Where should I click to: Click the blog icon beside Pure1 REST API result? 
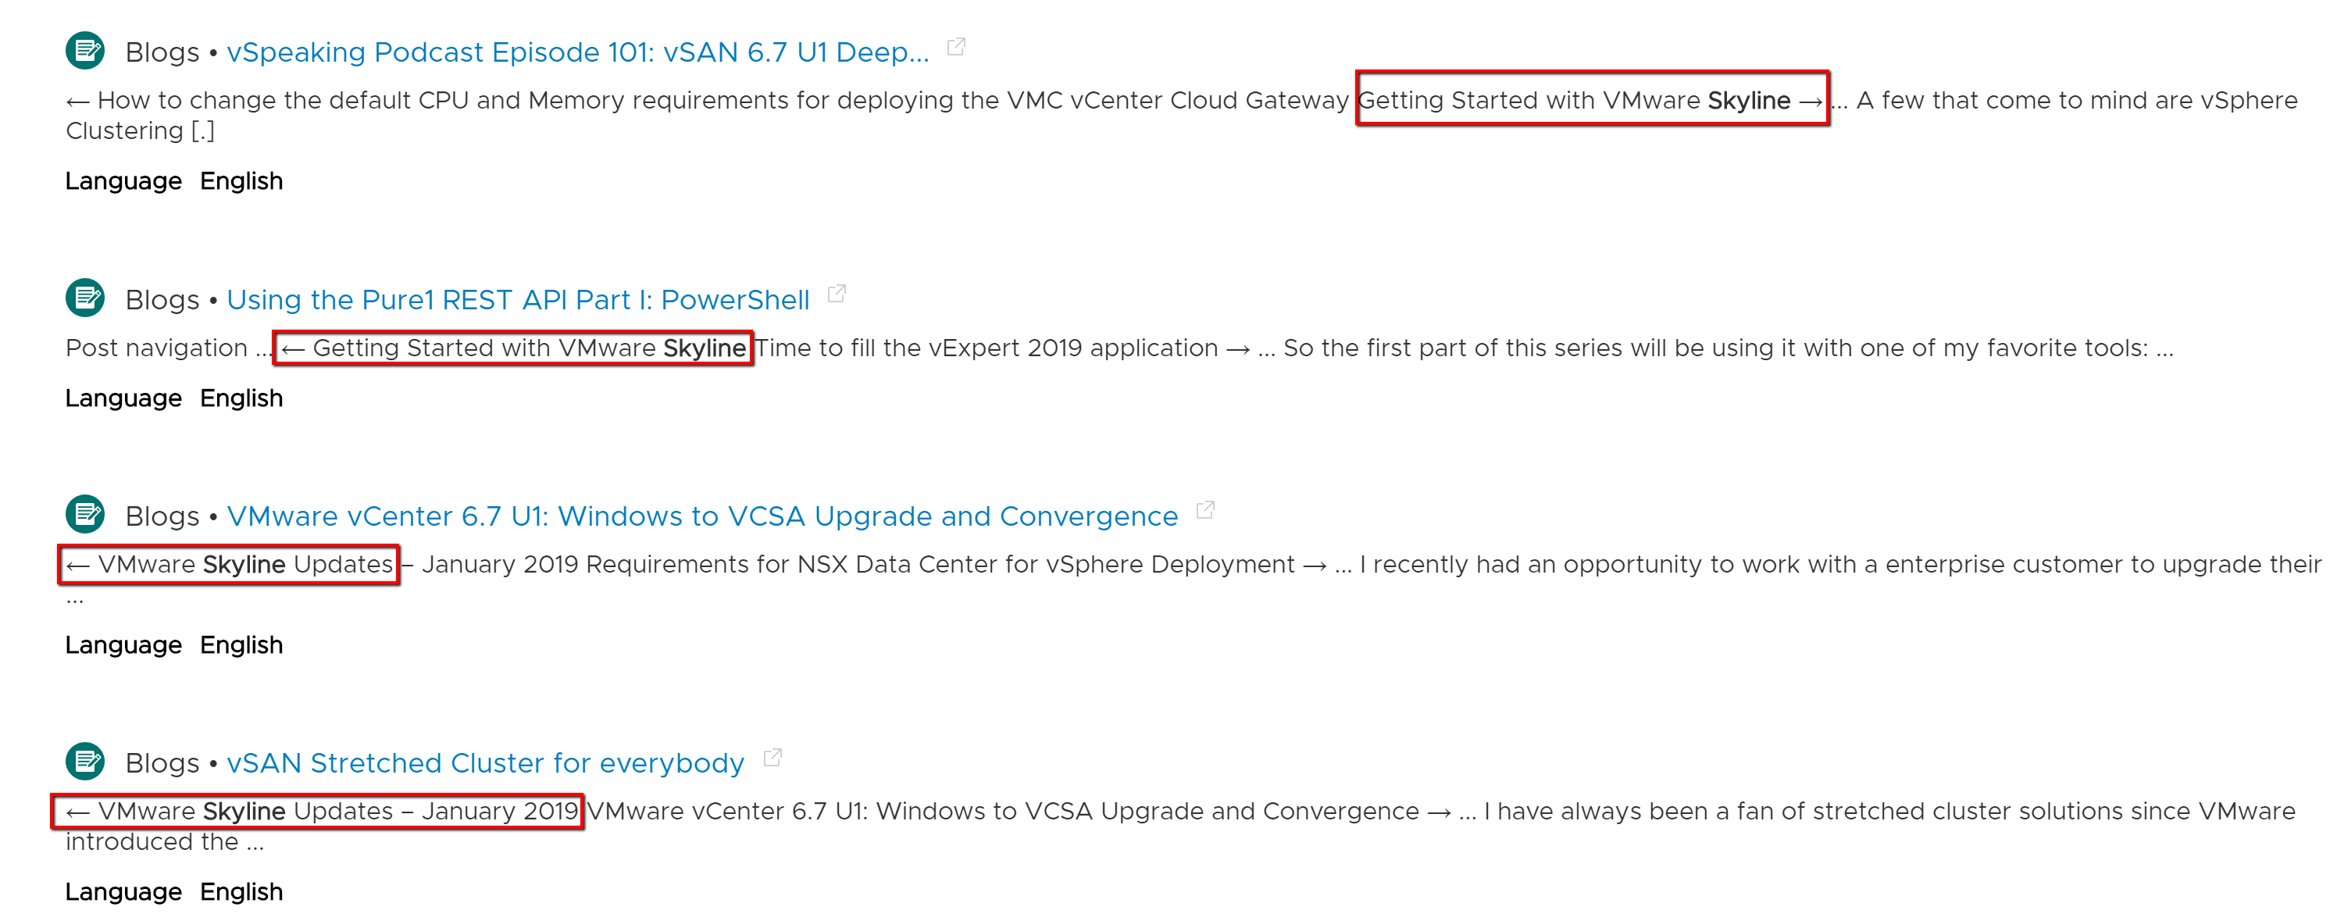point(85,298)
